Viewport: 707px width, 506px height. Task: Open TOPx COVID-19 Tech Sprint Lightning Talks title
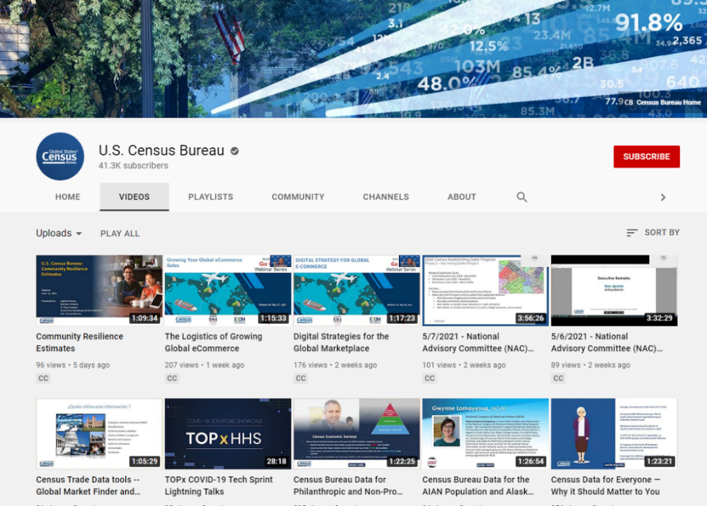(219, 485)
